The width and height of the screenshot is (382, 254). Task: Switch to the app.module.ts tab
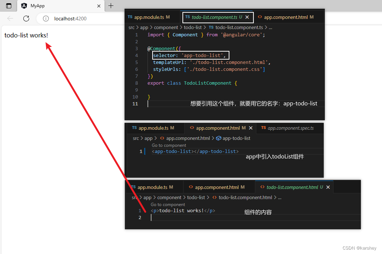[149, 17]
